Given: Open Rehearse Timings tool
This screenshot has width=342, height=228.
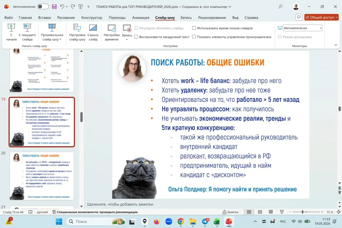Looking at the screenshot, I should pyautogui.click(x=112, y=32).
